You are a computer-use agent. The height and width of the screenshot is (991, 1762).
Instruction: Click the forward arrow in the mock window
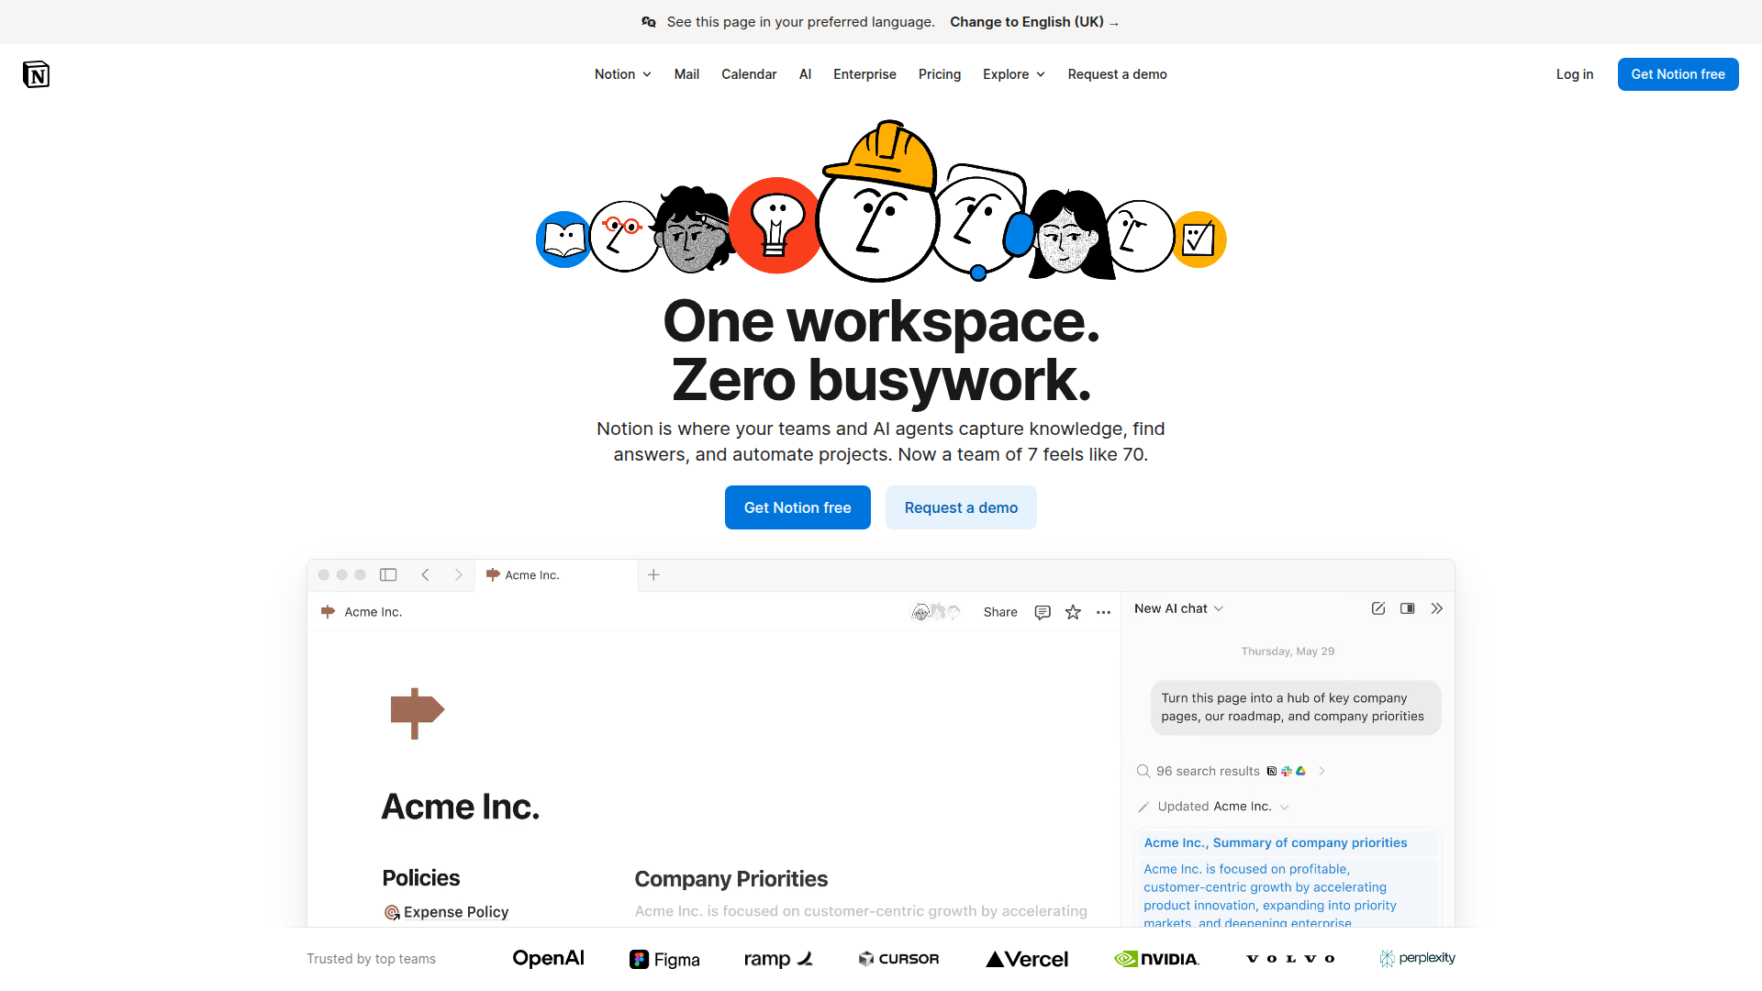coord(458,574)
